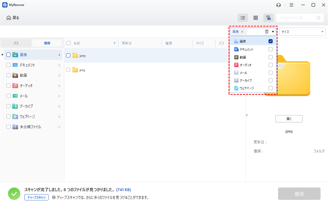Check ドキュメント in the filter dropdown
This screenshot has width=328, height=204.
[271, 49]
